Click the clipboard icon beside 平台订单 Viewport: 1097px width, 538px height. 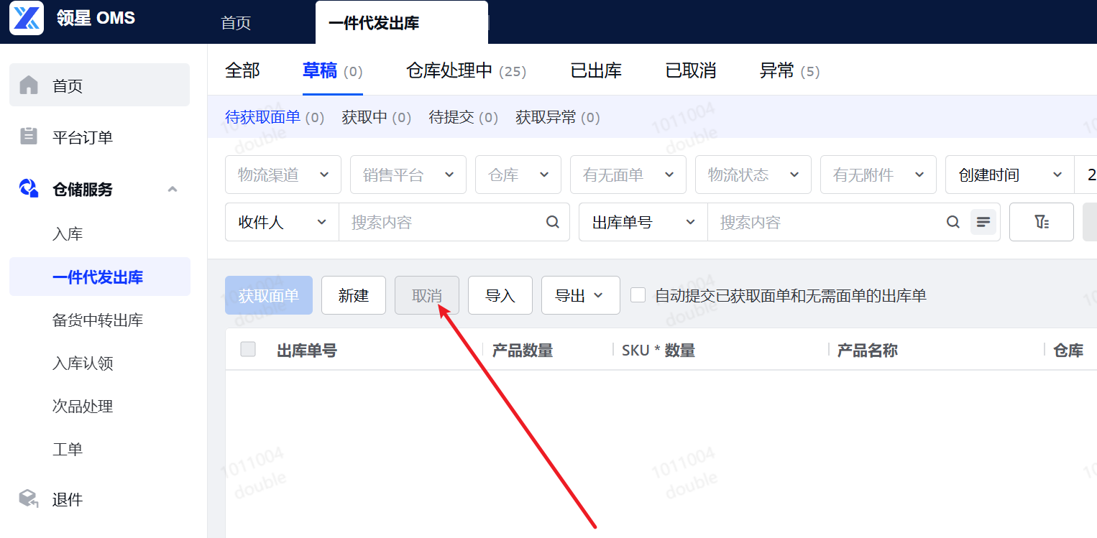click(29, 136)
